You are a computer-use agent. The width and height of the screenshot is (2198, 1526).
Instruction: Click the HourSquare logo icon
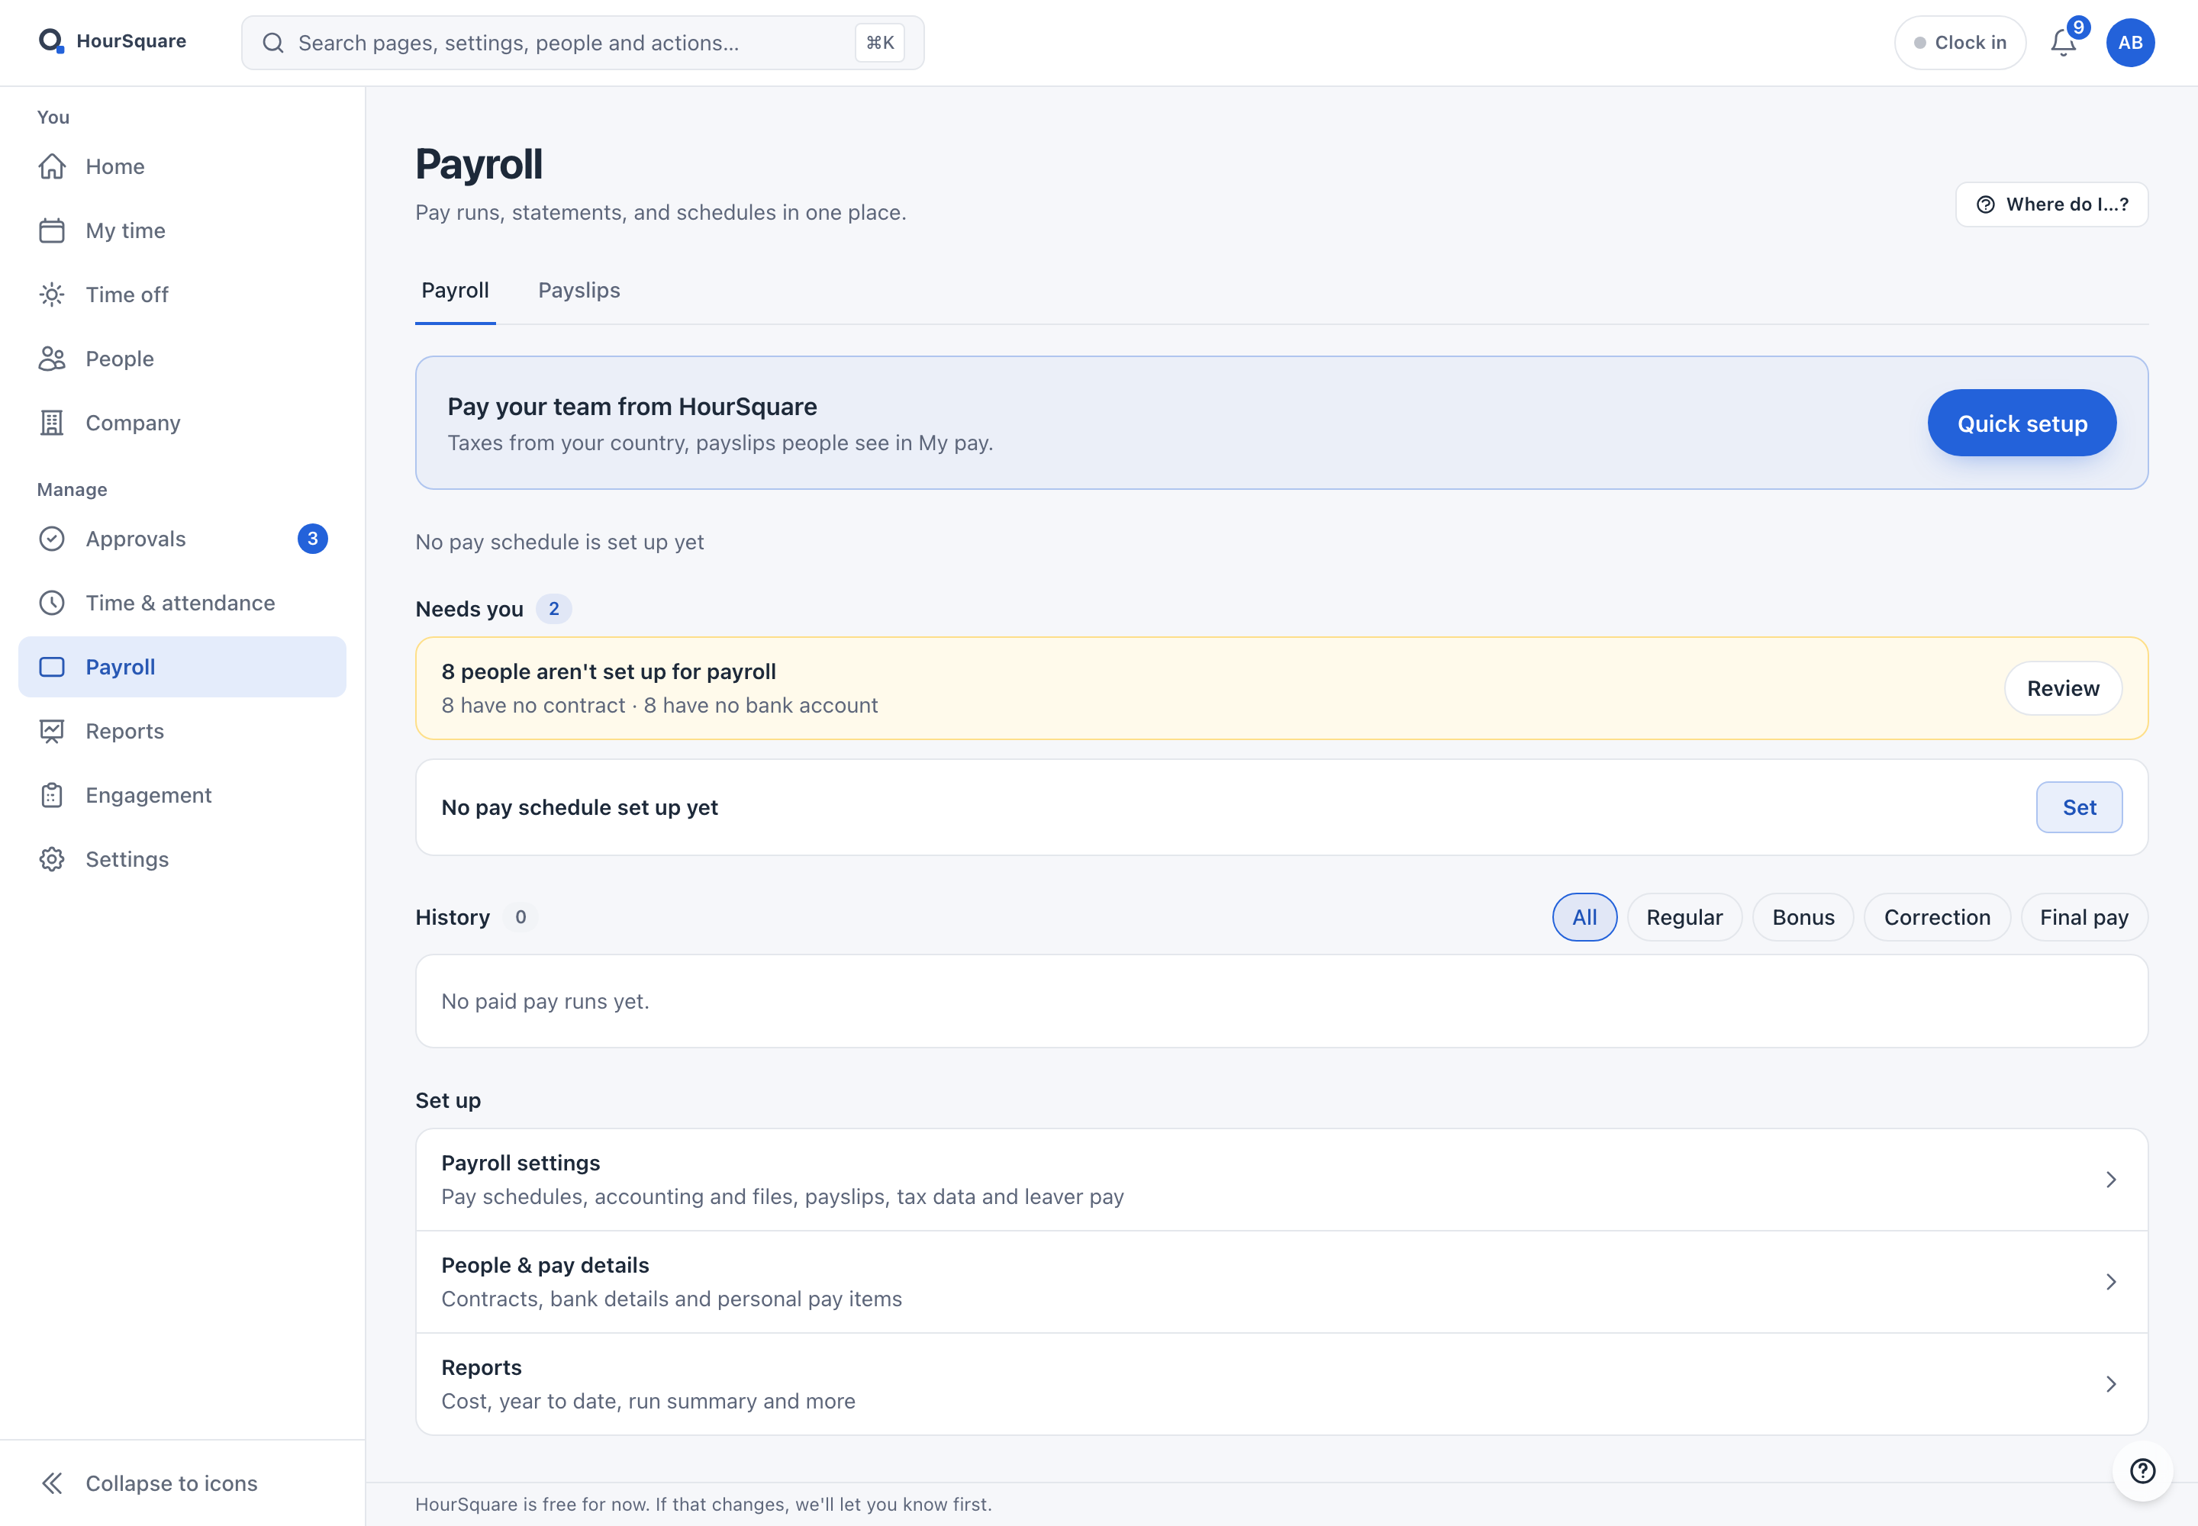tap(50, 41)
